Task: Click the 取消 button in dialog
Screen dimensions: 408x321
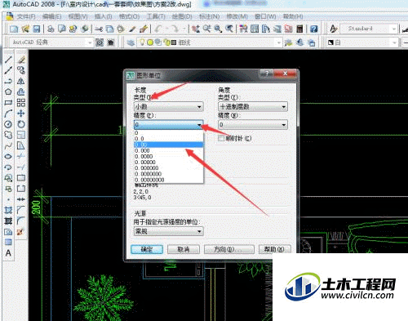Action: [x=184, y=249]
